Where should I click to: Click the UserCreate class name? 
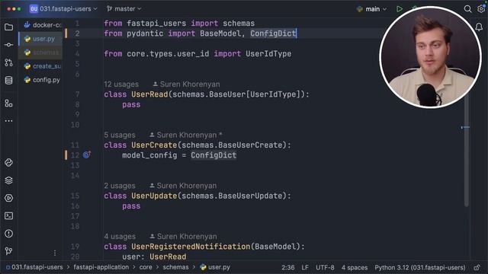[154, 145]
